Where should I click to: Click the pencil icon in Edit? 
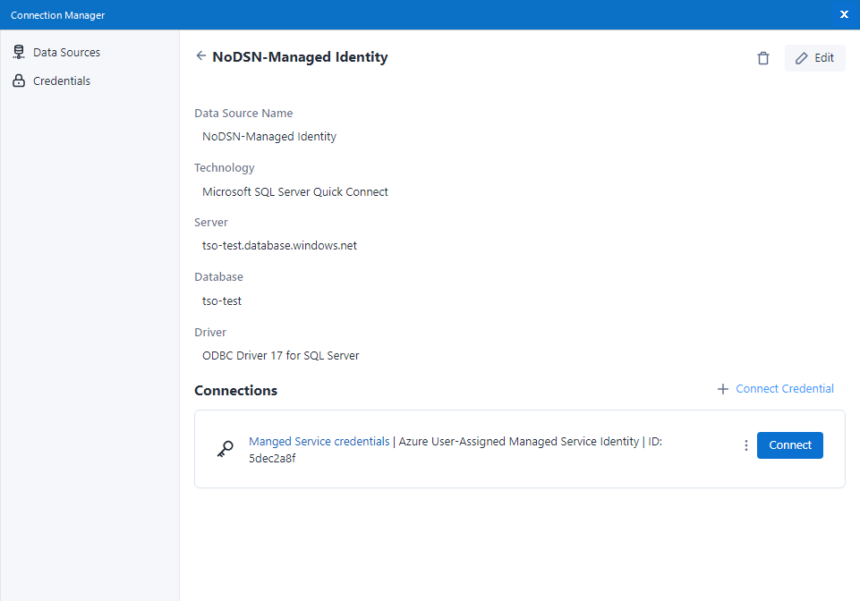pyautogui.click(x=802, y=58)
